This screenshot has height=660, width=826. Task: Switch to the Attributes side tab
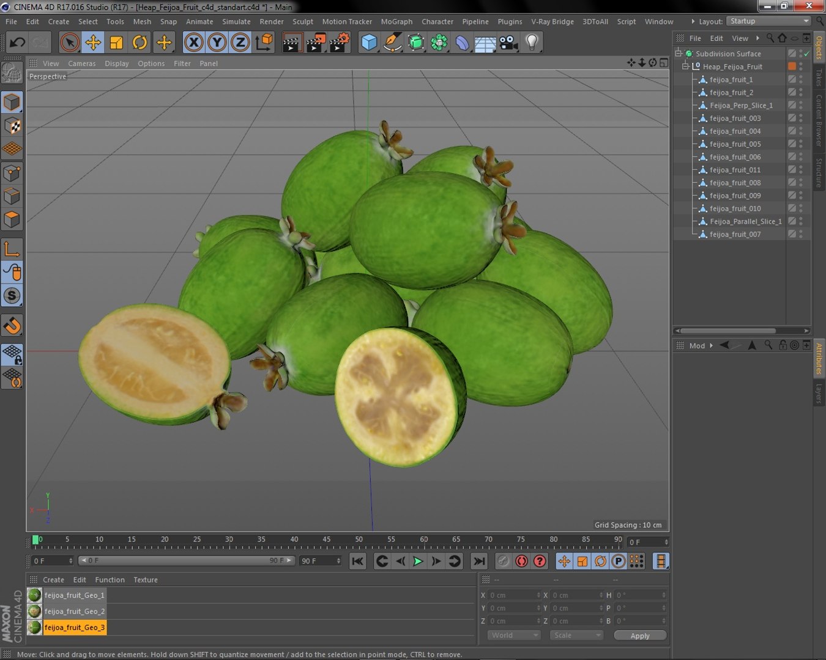(819, 358)
